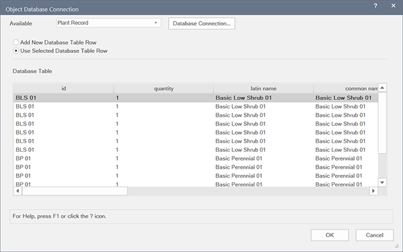Click the quantity column header
Viewport: 403px width, 252px height.
(164, 89)
